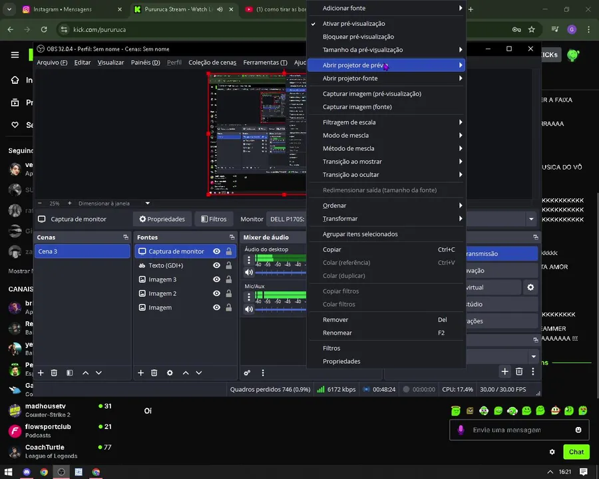Image resolution: width=599 pixels, height=479 pixels.
Task: Open Mic/Aux channel options dots
Action: [x=249, y=297]
